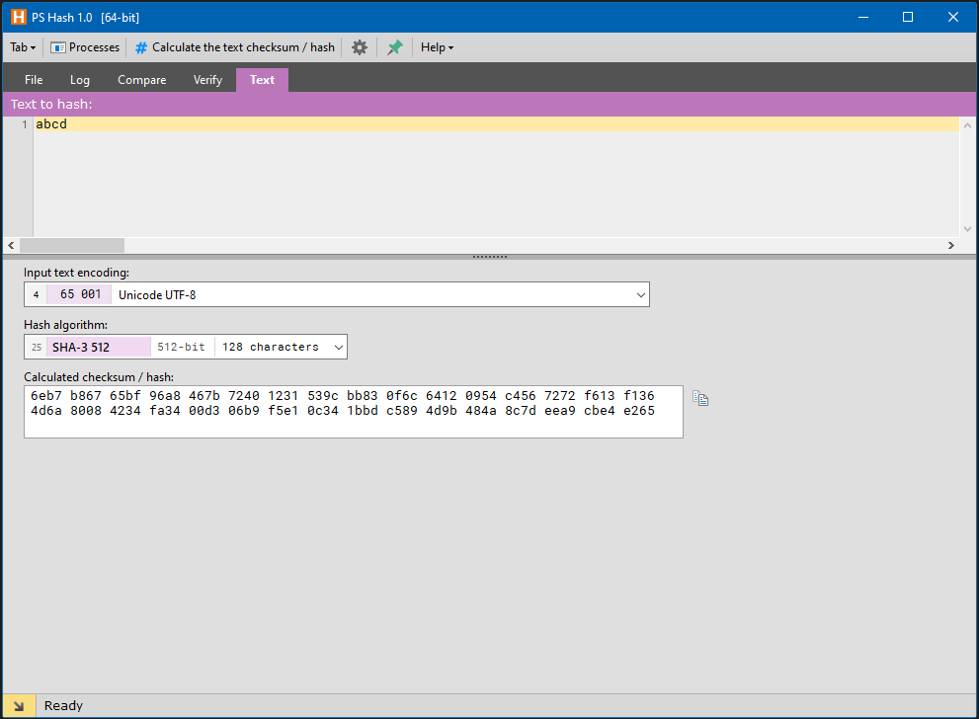Open the Tab dropdown menu
The width and height of the screenshot is (979, 719).
[x=23, y=47]
